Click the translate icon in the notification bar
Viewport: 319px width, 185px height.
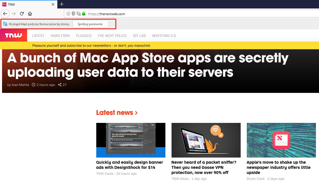pyautogui.click(x=5, y=24)
